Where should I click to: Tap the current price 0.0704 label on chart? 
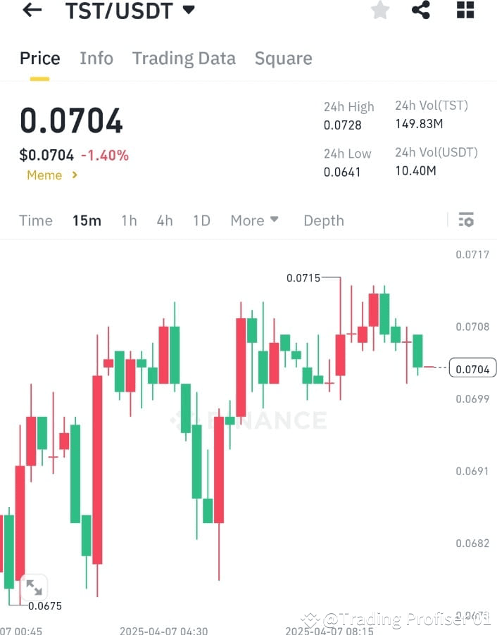coord(472,367)
